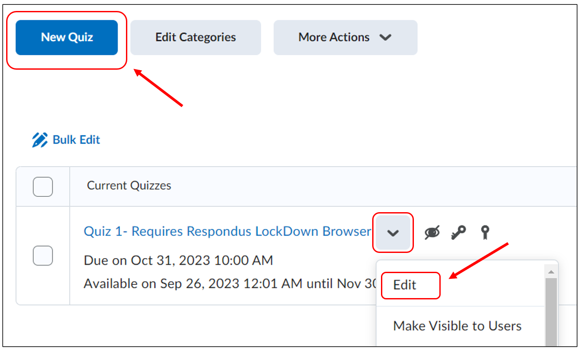Click the pin-shaped restriction icon beside Quiz 1

[x=485, y=232]
